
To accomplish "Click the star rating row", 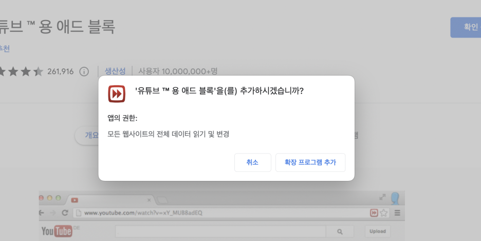I will [x=21, y=71].
